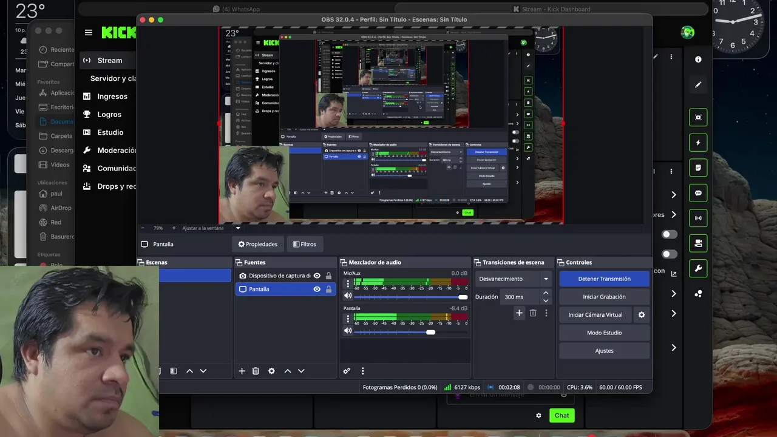Open source Propiedades button
Screen dimensions: 777x437
tap(258, 244)
